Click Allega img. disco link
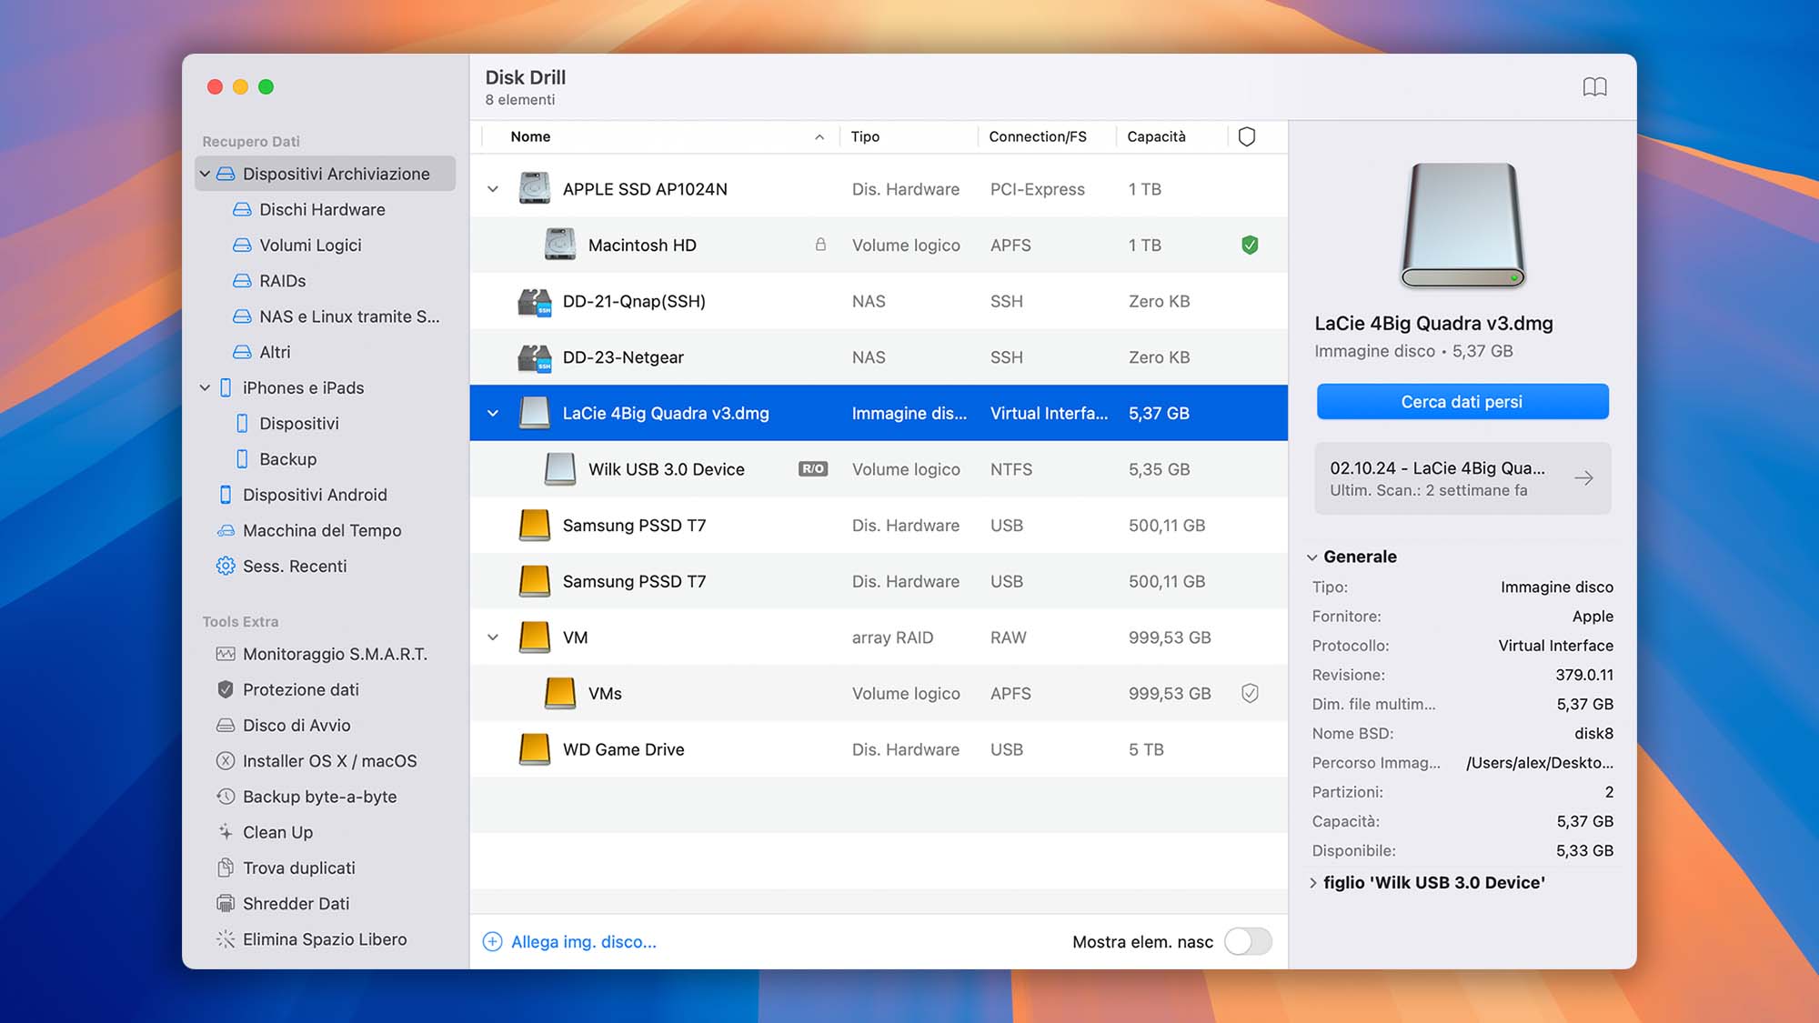Image resolution: width=1819 pixels, height=1023 pixels. [x=583, y=942]
